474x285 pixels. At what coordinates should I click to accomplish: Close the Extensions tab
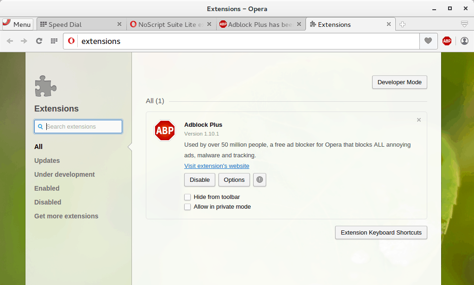pos(389,24)
